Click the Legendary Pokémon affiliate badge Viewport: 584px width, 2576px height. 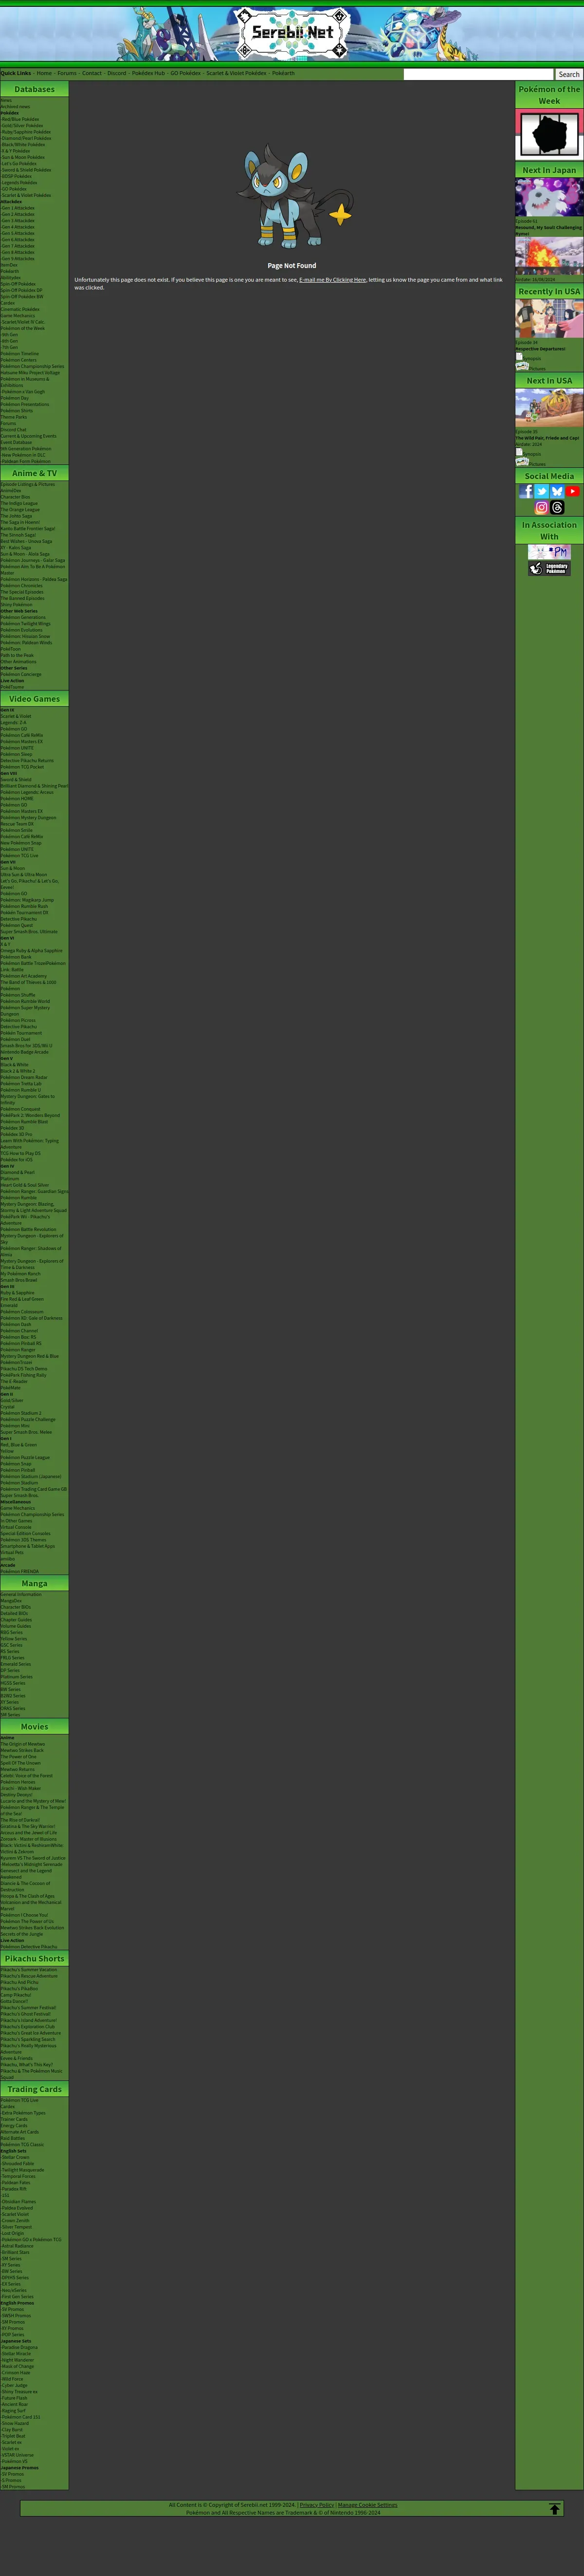549,568
